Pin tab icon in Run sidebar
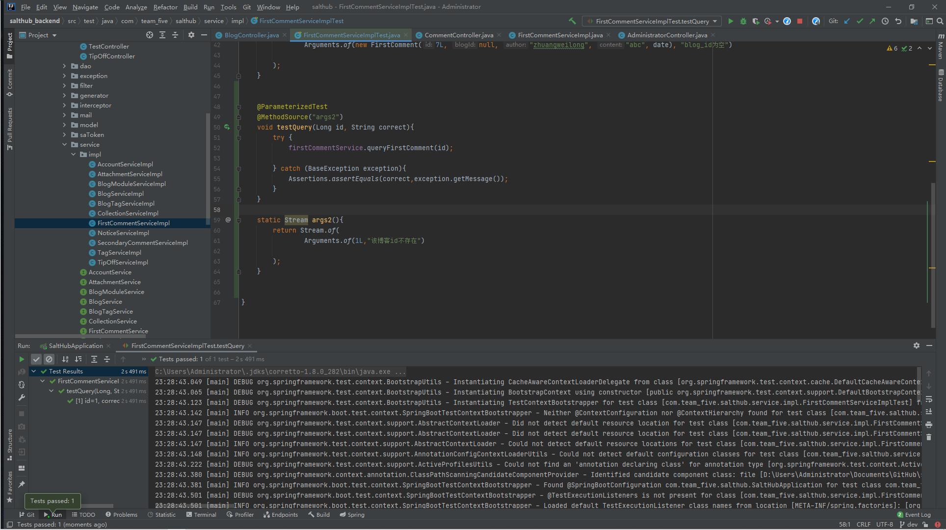 pyautogui.click(x=22, y=484)
